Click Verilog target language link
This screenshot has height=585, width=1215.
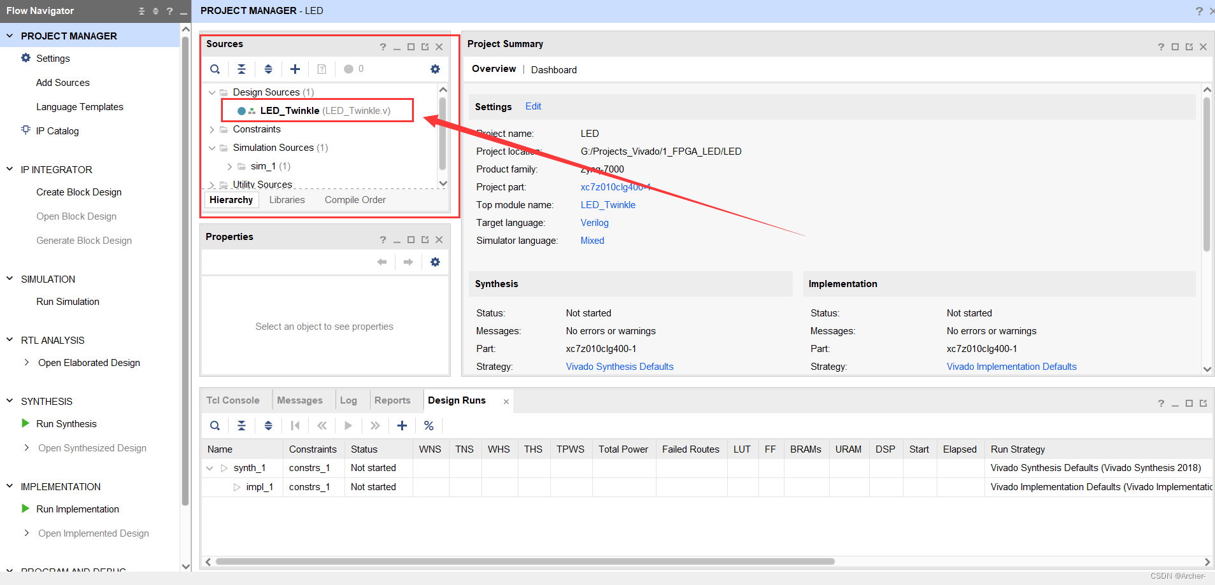point(595,223)
